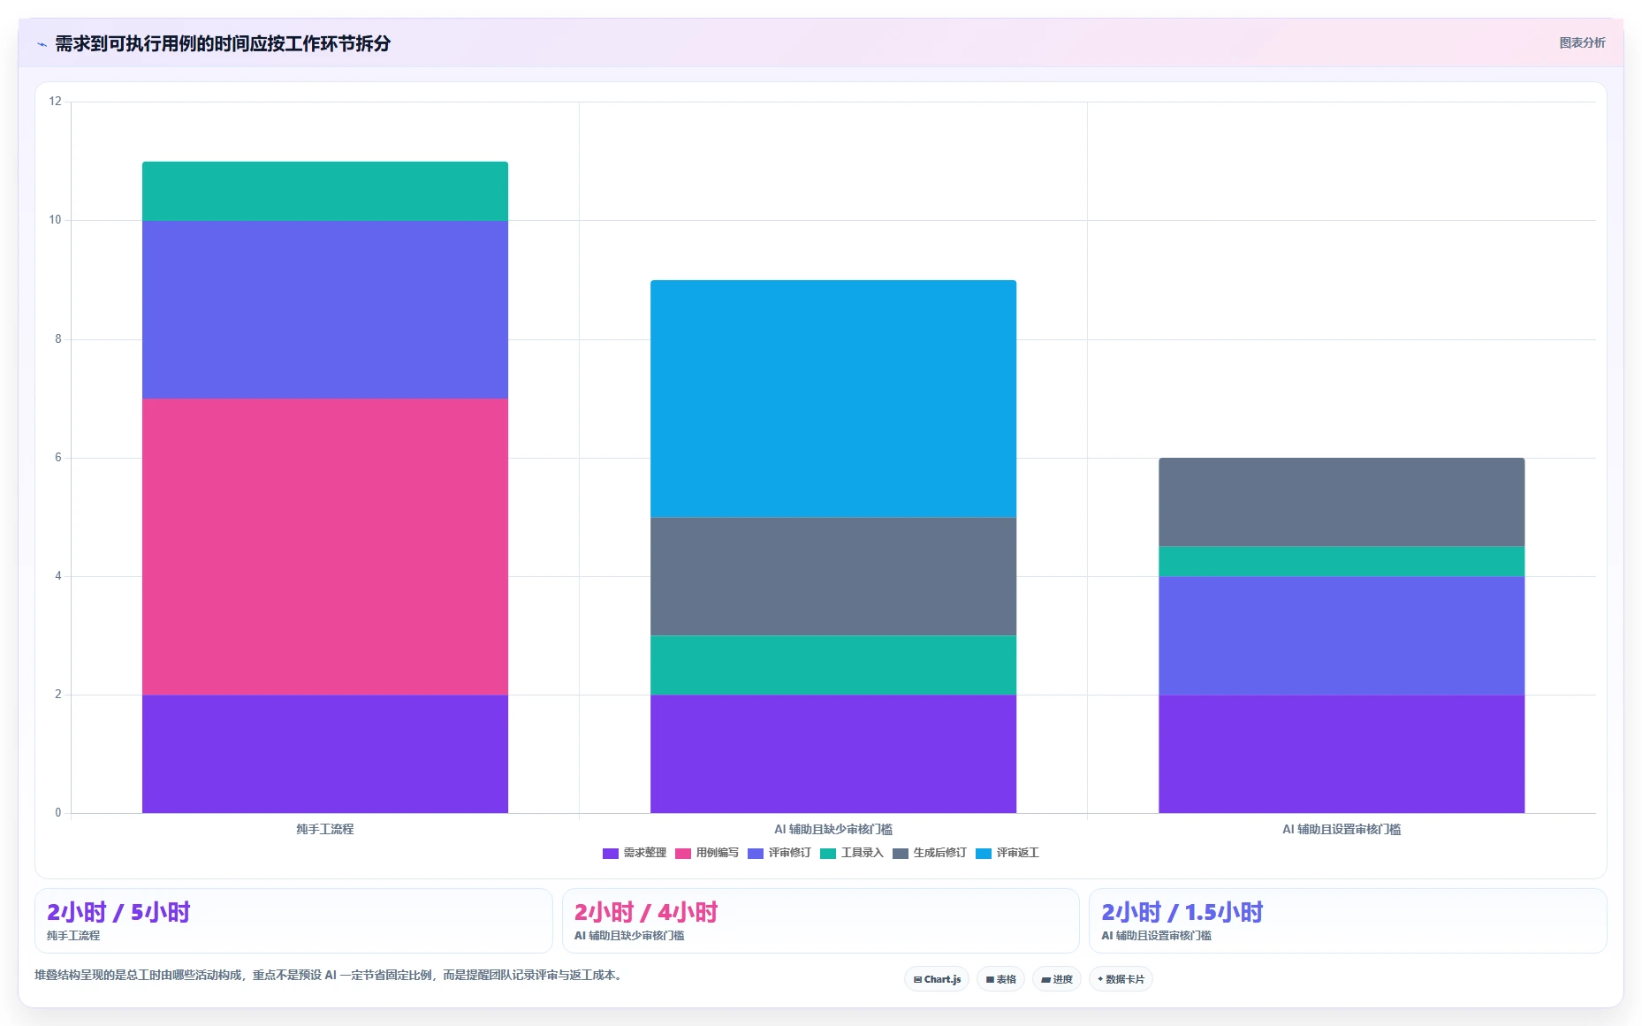Viewport: 1642px width, 1026px height.
Task: Click the AI 辅助且缺少审核门槛 x-axis label
Action: pos(833,829)
